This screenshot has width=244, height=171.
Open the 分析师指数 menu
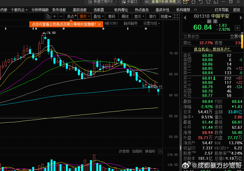40,10
